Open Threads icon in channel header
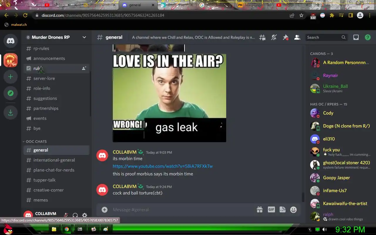Image resolution: width=376 pixels, height=235 pixels. pyautogui.click(x=262, y=37)
